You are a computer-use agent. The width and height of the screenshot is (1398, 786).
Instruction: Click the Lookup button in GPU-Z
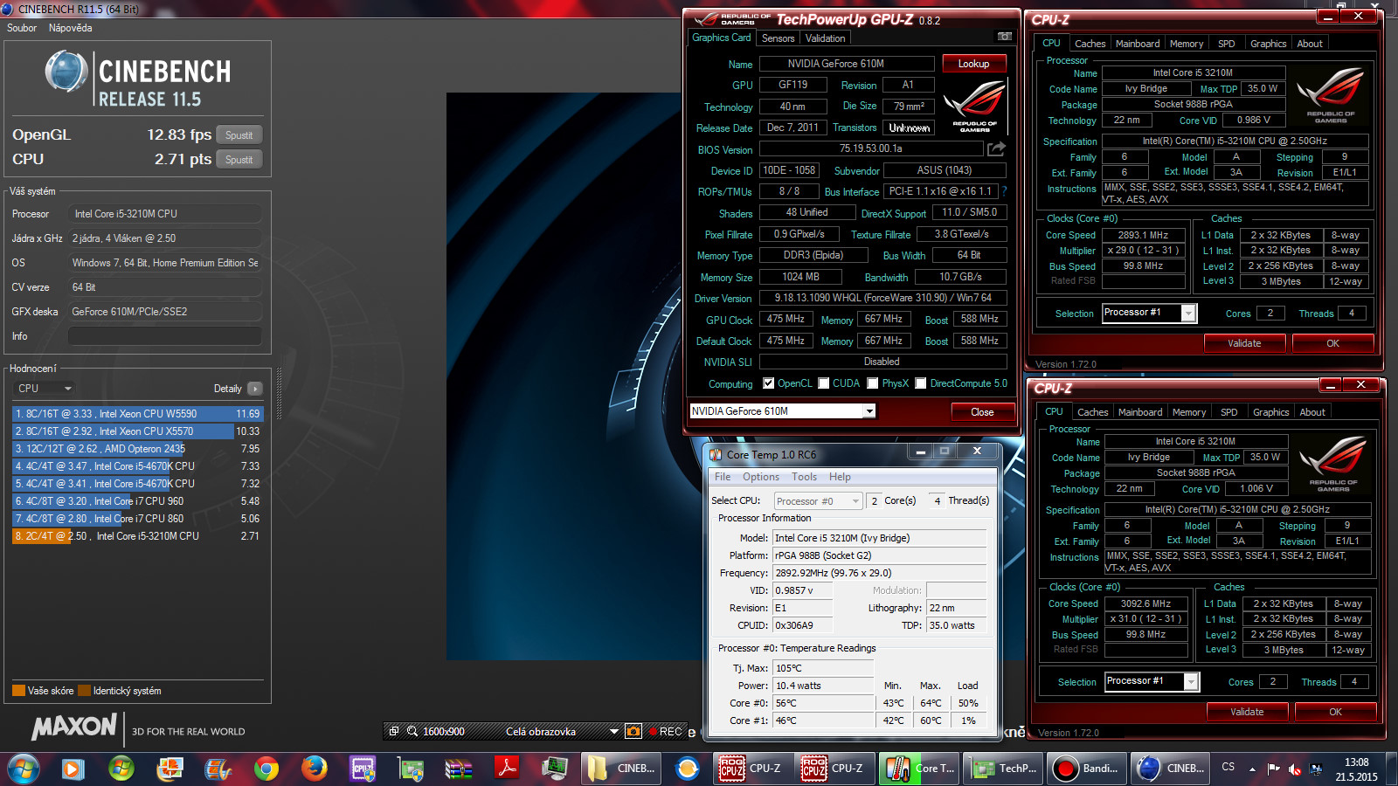pyautogui.click(x=973, y=64)
